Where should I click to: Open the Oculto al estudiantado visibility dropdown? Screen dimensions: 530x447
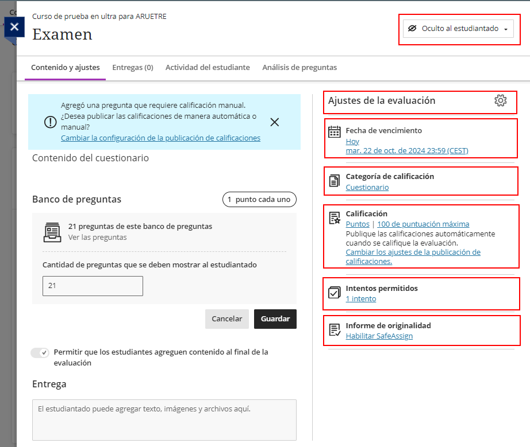pyautogui.click(x=458, y=29)
